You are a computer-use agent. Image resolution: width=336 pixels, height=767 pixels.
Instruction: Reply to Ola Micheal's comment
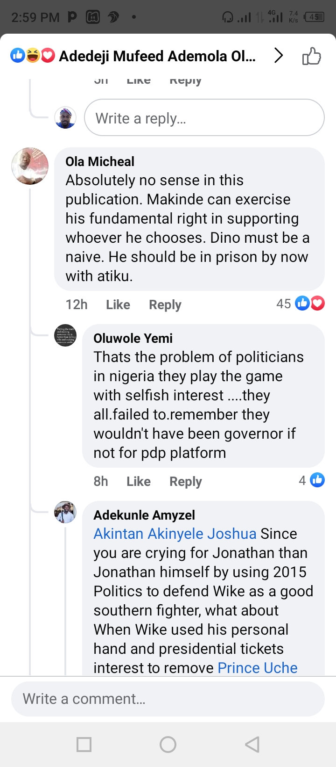[165, 305]
